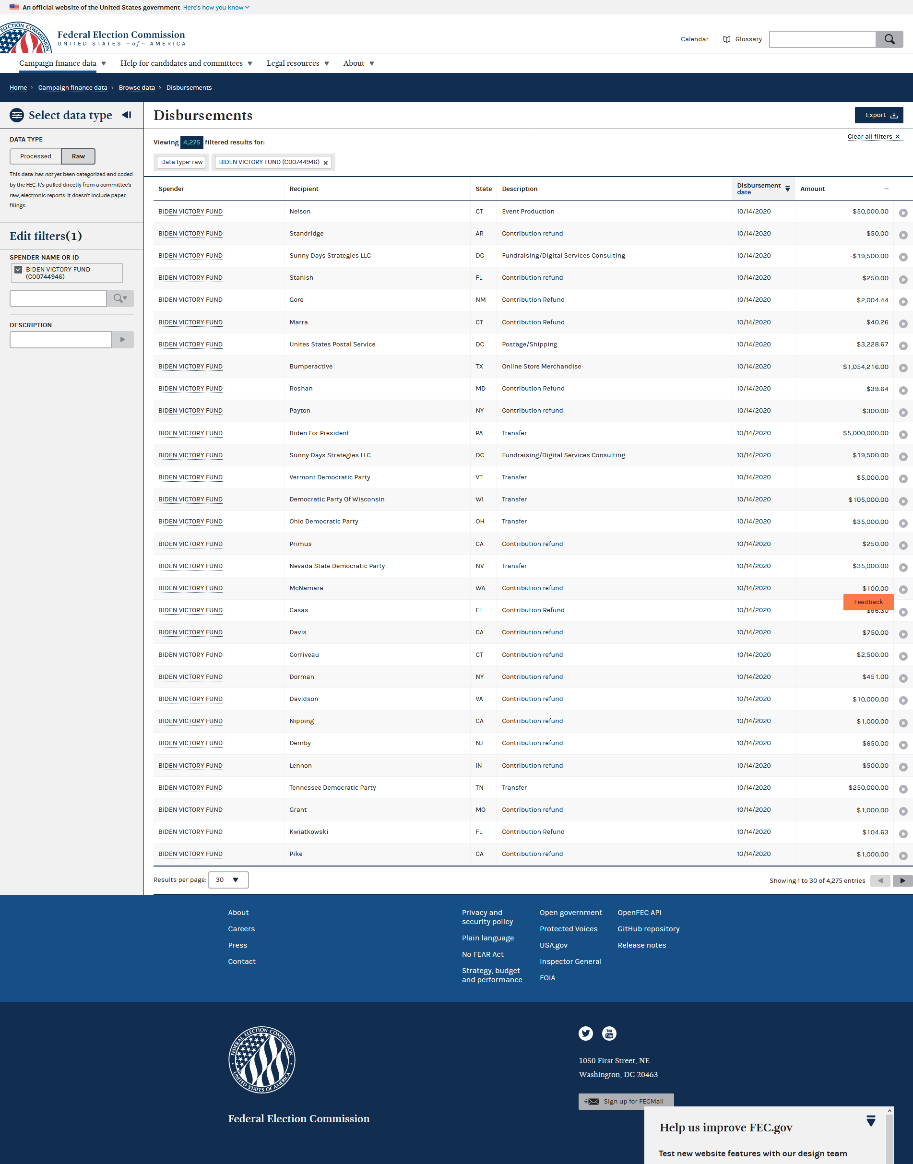913x1164 pixels.
Task: Open FEC YouTube icon in footer
Action: tap(609, 1033)
